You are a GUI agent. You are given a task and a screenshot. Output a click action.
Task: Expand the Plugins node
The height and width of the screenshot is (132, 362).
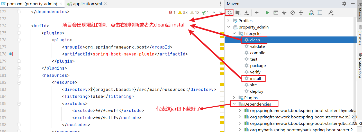(234, 98)
